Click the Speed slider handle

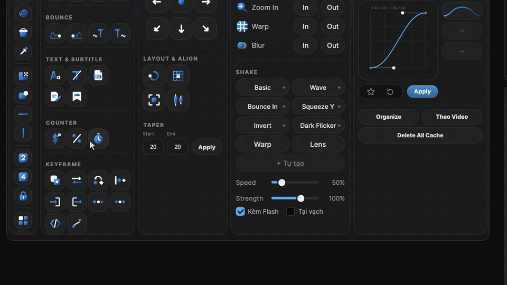point(281,183)
